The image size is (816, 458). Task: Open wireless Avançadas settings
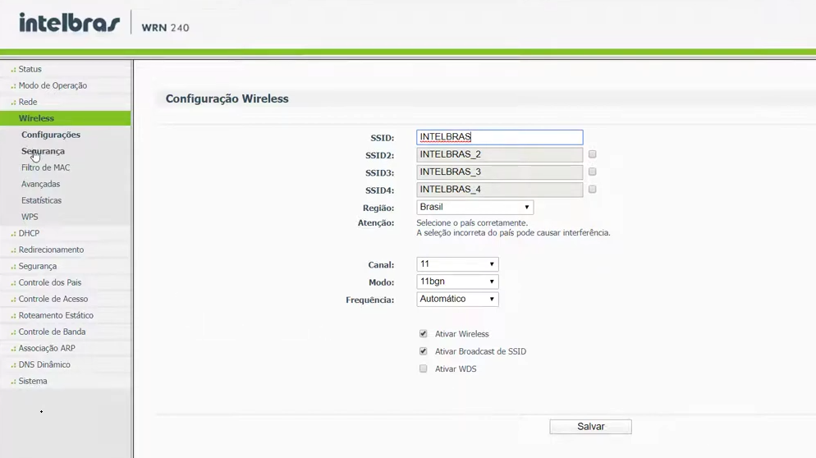(40, 185)
